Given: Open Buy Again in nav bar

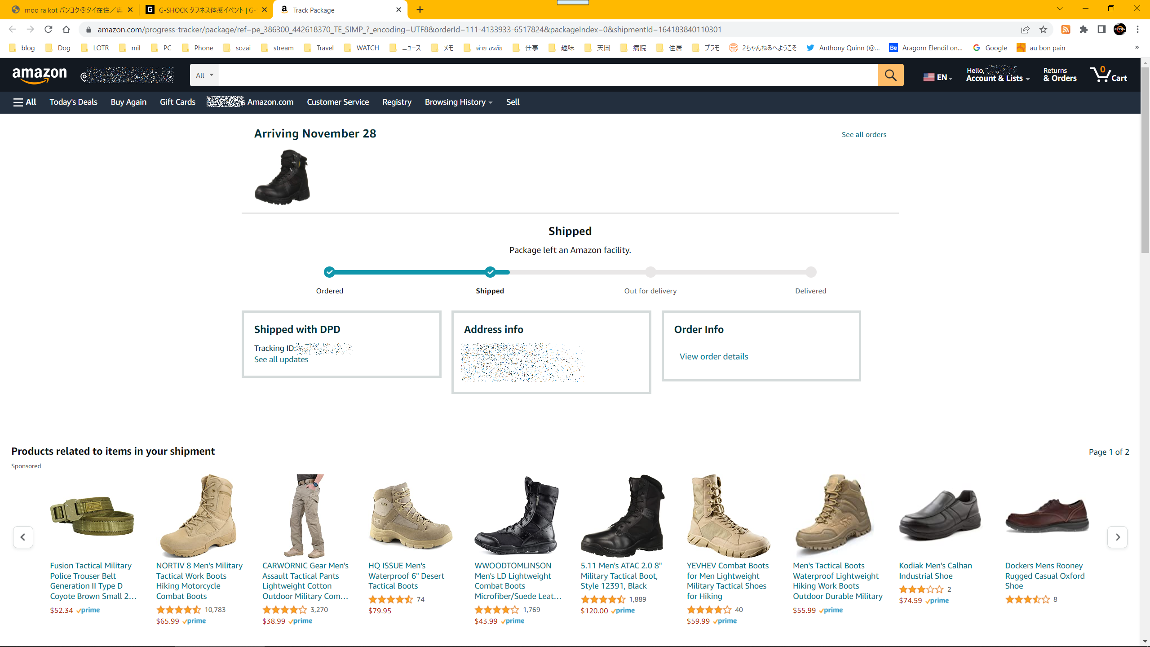Looking at the screenshot, I should pyautogui.click(x=128, y=102).
